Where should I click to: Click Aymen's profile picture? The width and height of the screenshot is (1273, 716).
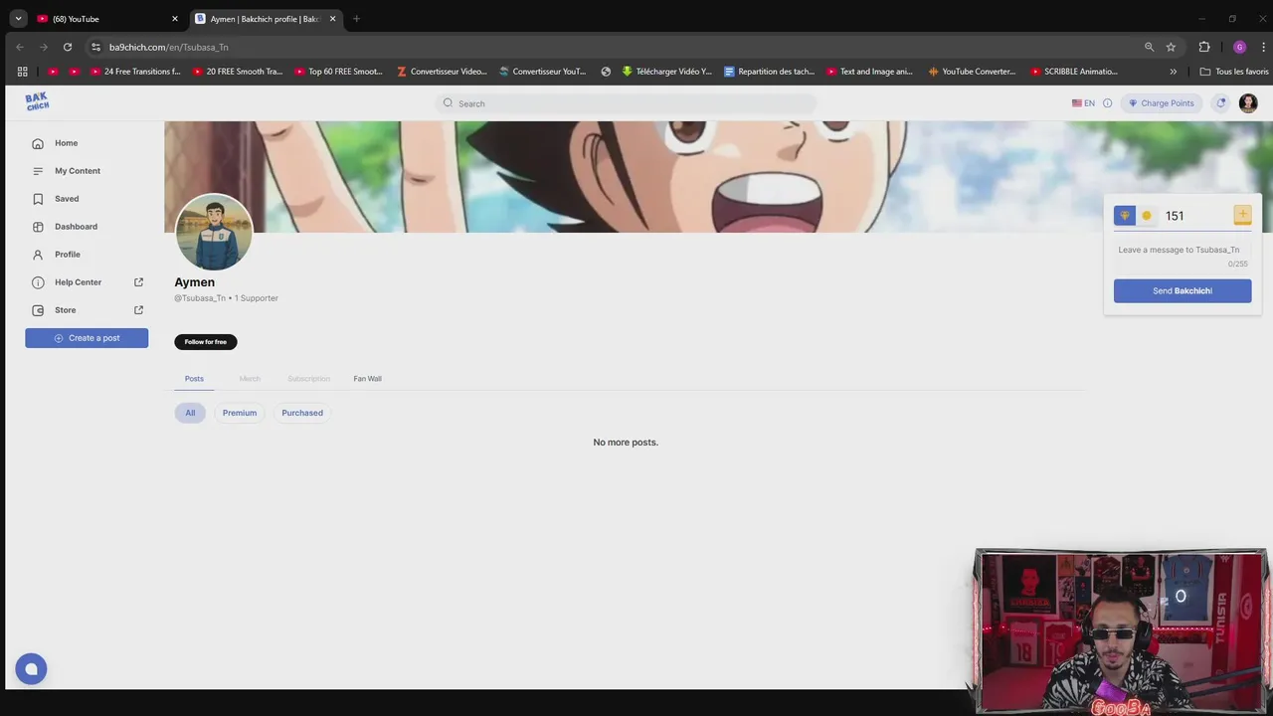point(214,232)
